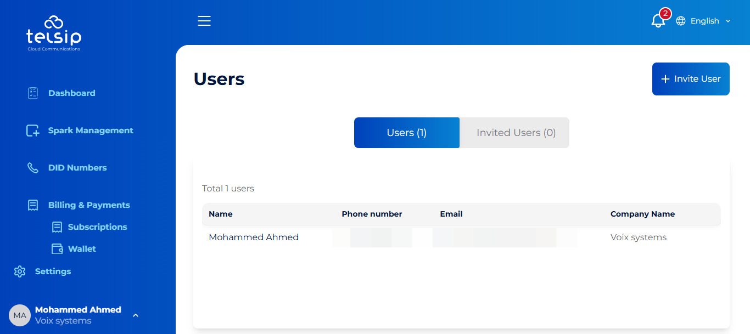
Task: Click the globe language icon
Action: [x=681, y=21]
